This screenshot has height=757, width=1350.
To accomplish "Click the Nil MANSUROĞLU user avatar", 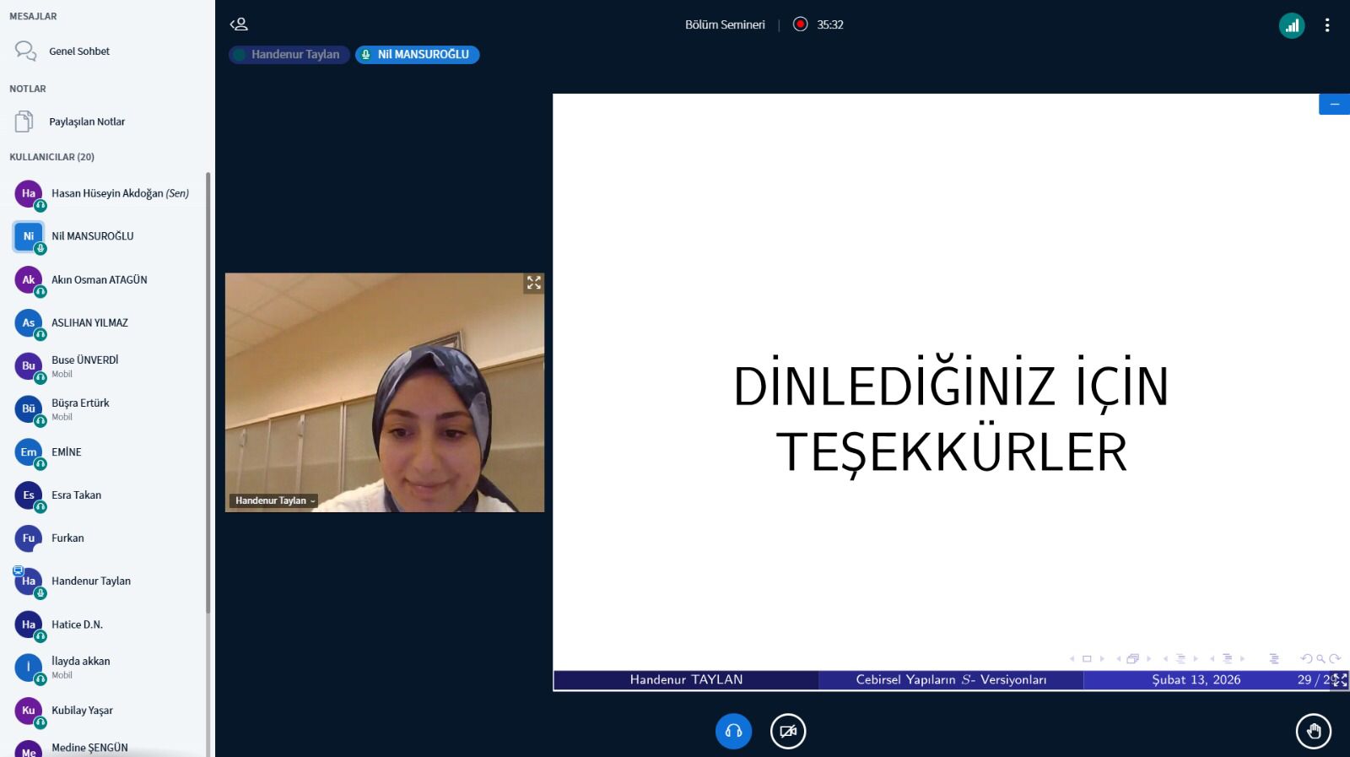I will point(29,236).
